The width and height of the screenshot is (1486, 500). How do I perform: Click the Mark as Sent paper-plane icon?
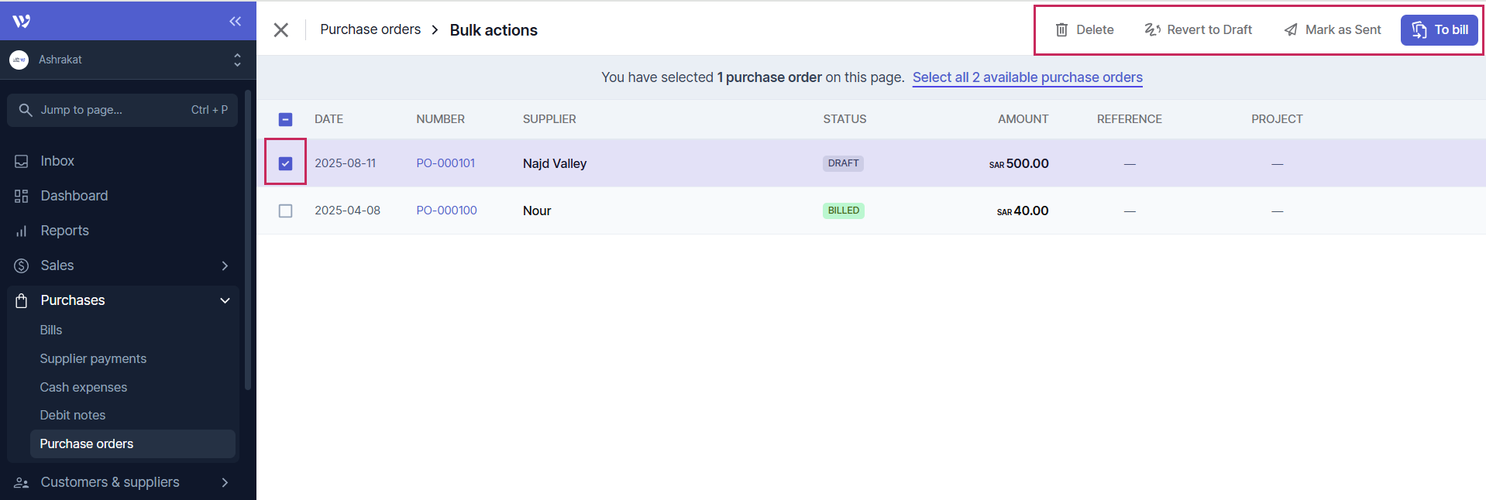(1291, 30)
